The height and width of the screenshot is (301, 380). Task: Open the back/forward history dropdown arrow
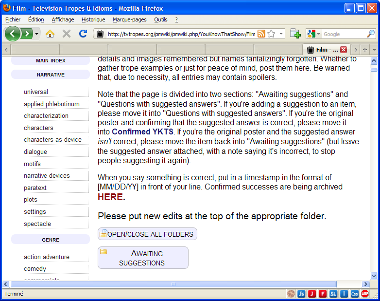(x=37, y=34)
